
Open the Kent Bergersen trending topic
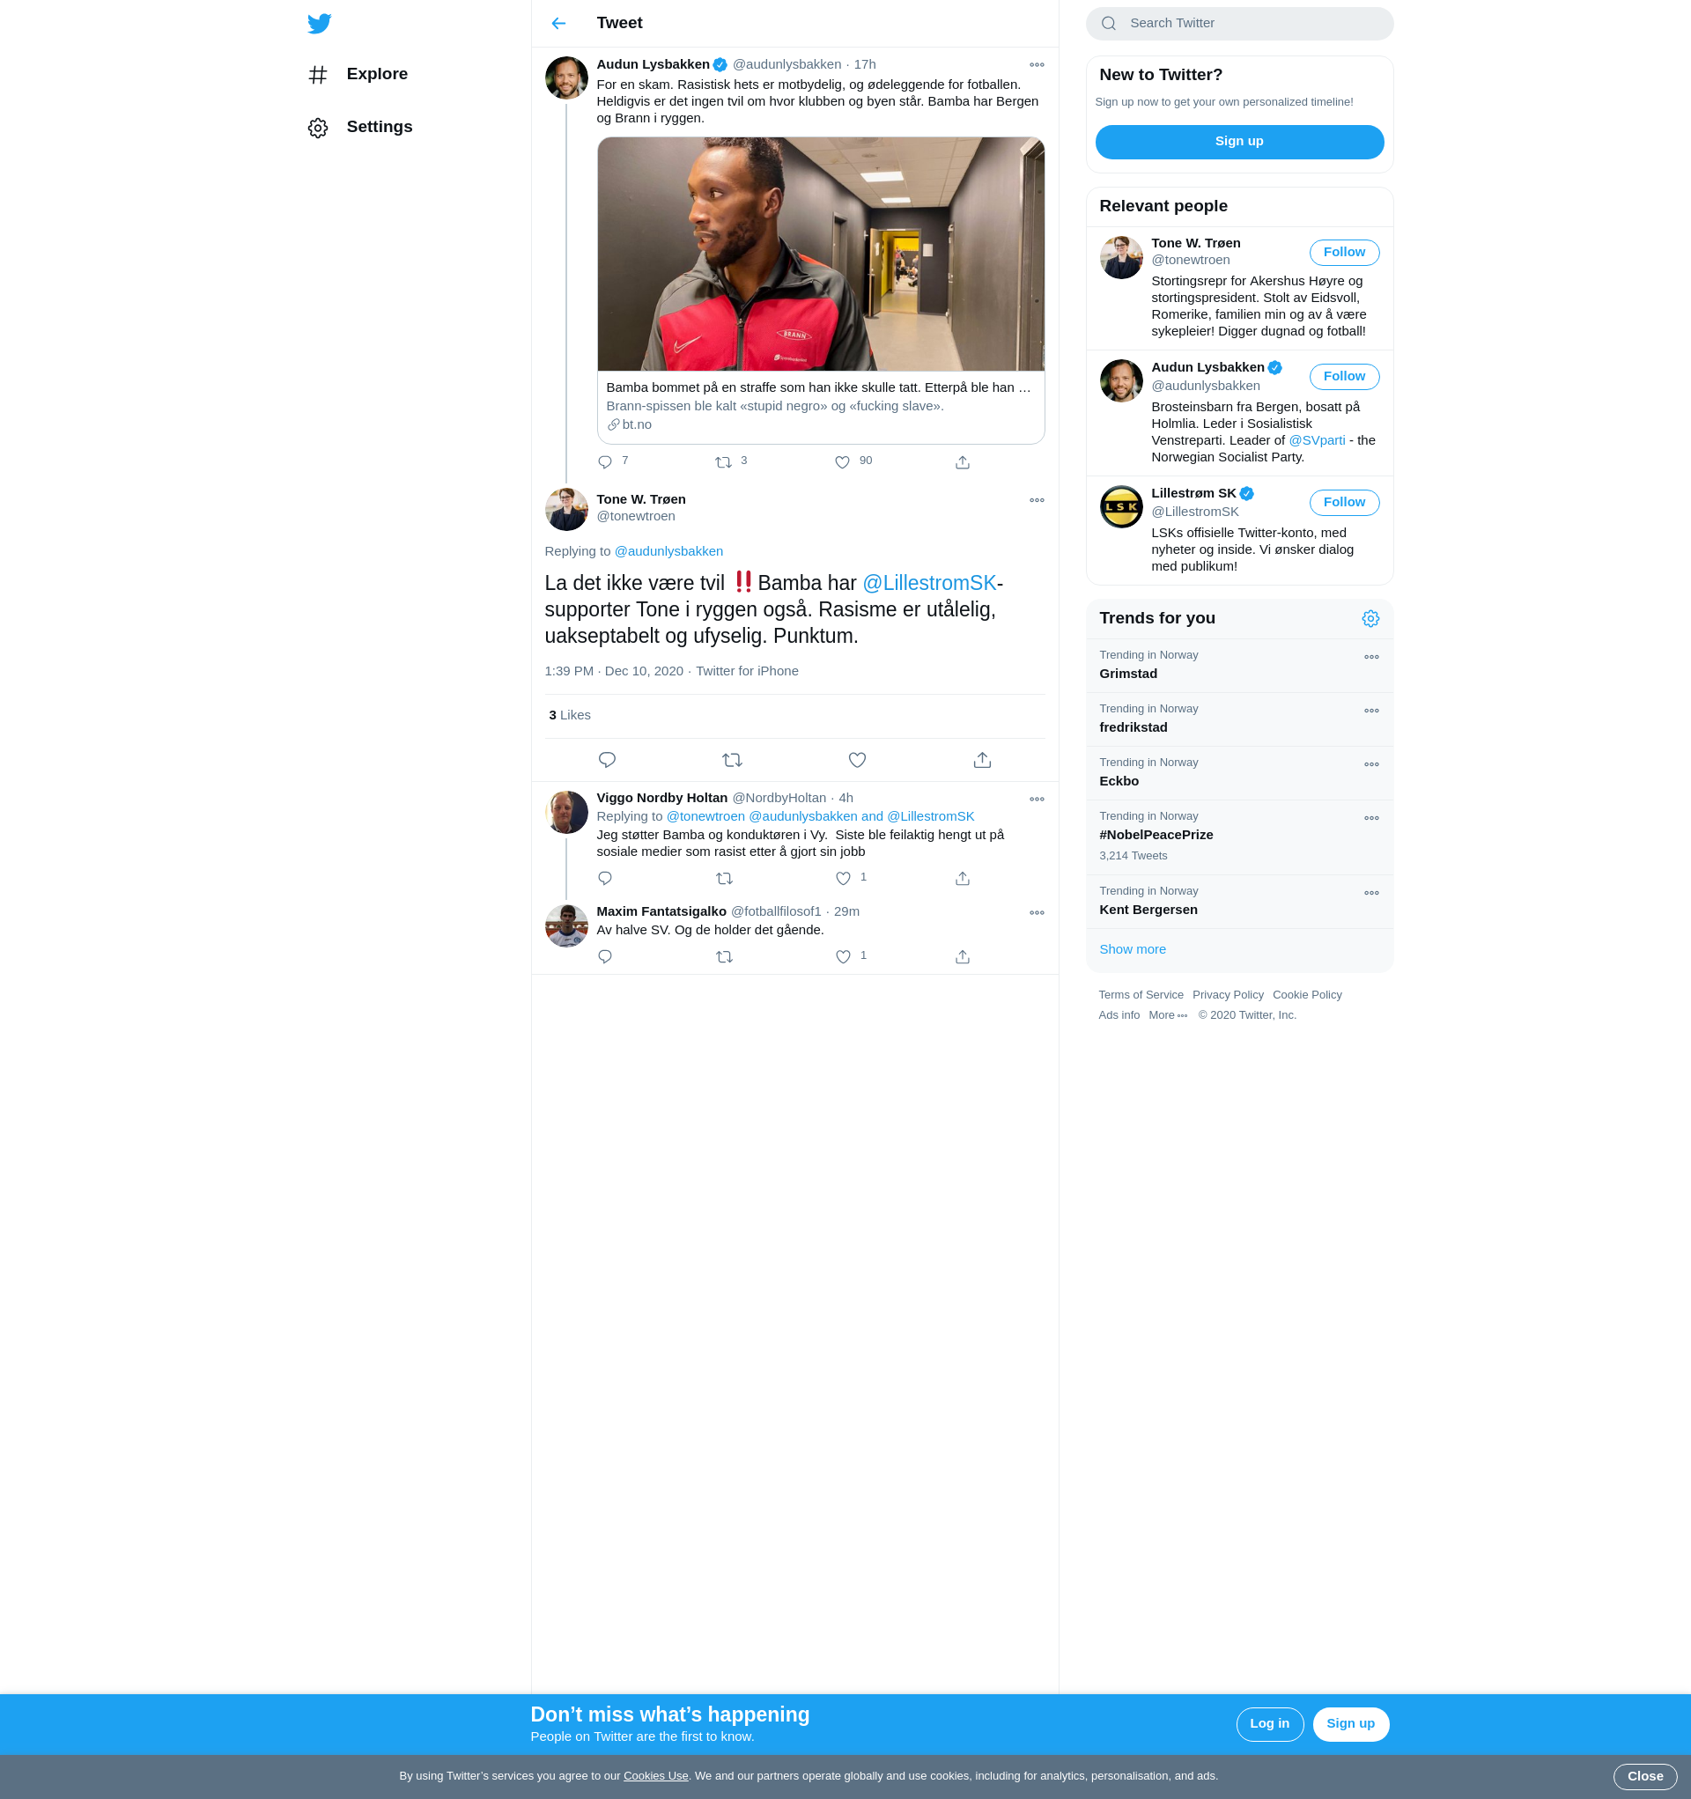point(1148,910)
